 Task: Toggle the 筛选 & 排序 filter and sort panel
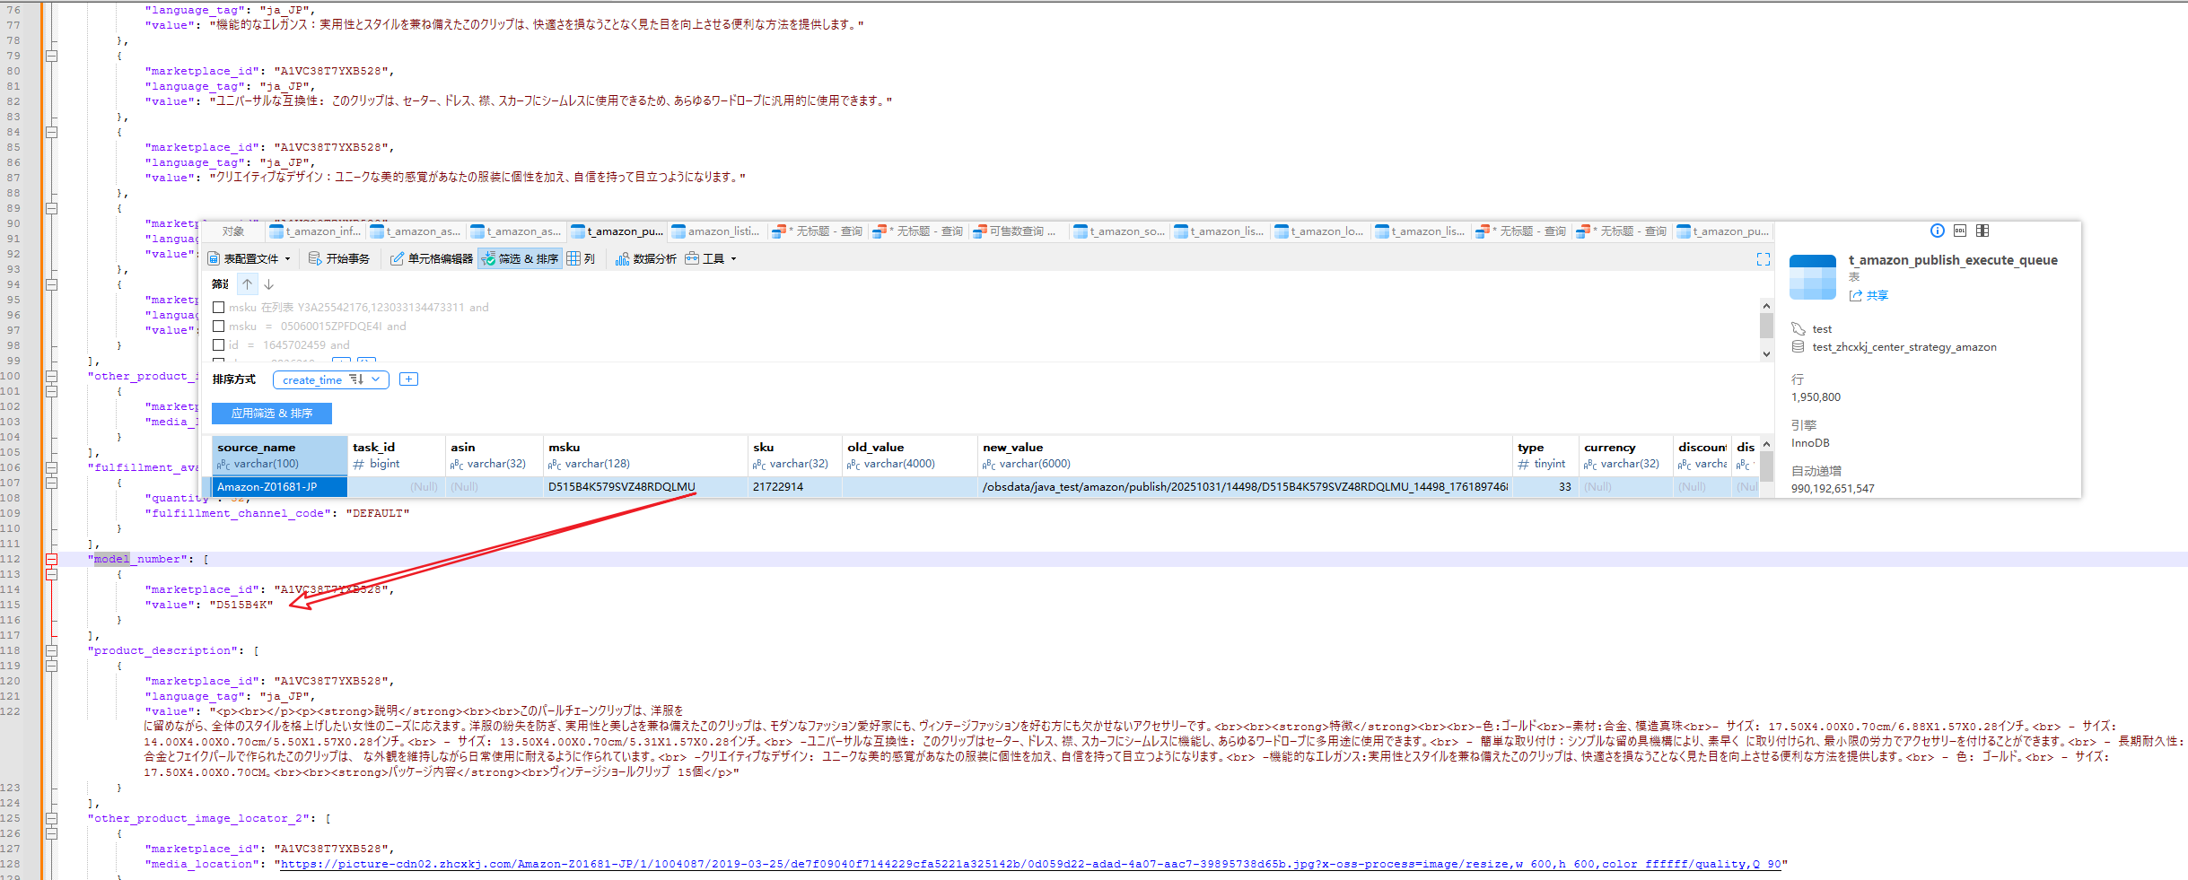pyautogui.click(x=521, y=259)
